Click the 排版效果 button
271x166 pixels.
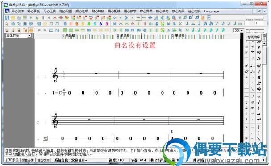point(43,160)
